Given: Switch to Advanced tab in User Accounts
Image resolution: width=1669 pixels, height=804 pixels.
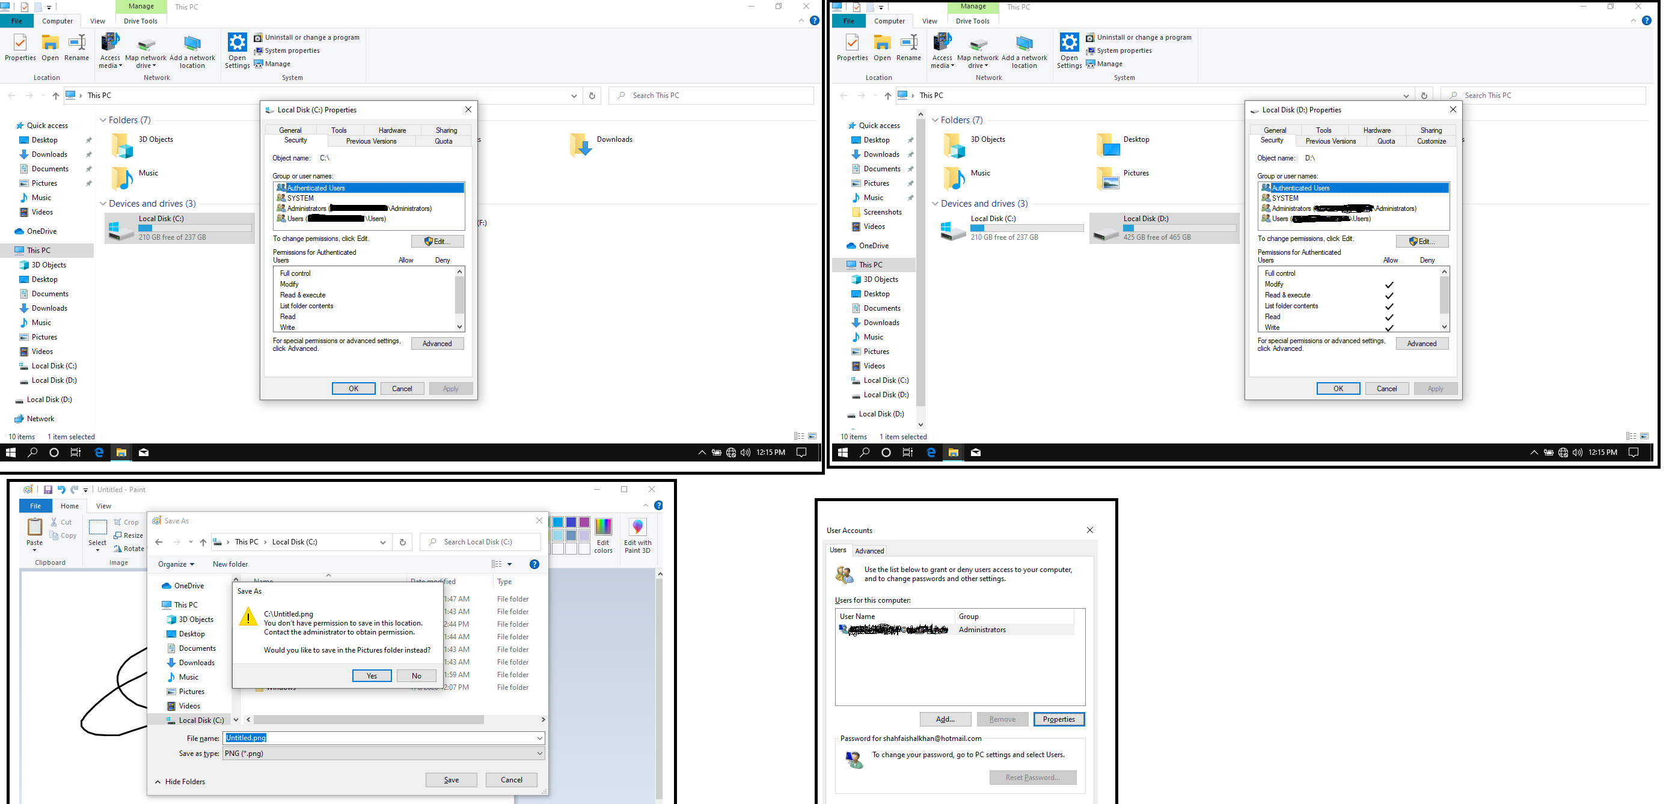Looking at the screenshot, I should [x=869, y=551].
